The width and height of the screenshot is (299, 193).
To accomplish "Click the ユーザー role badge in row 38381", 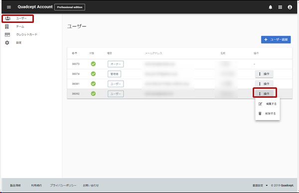I will click(116, 84).
